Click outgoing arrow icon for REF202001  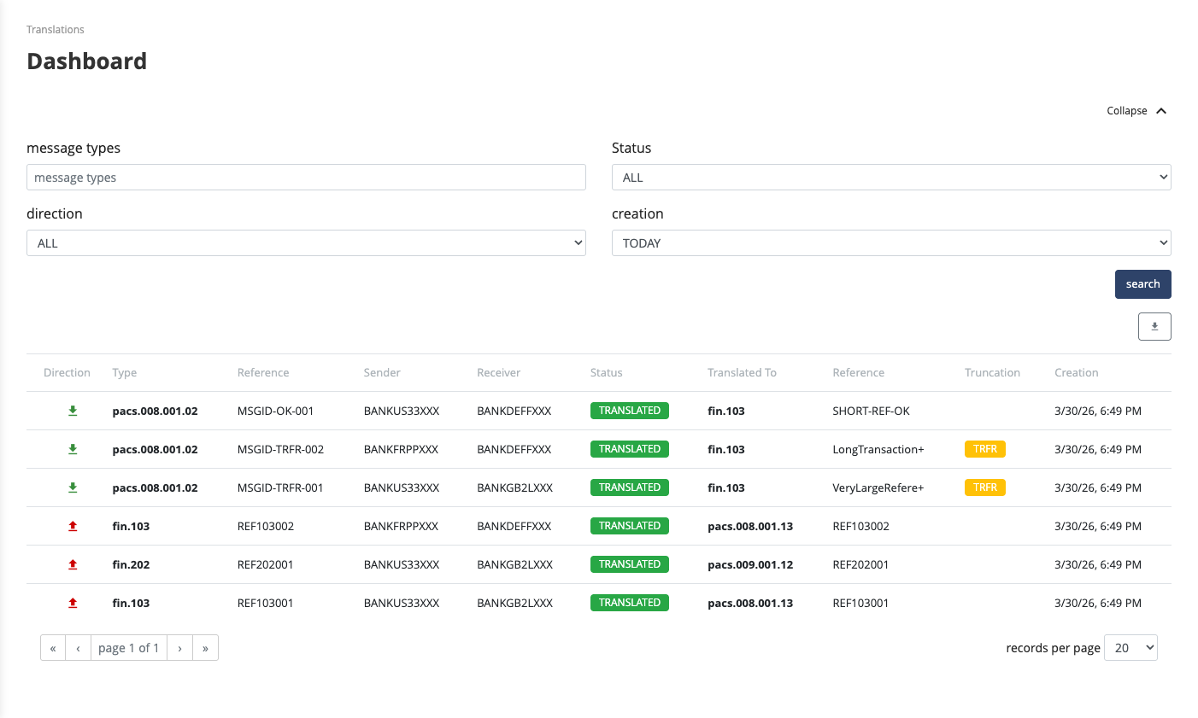[73, 564]
